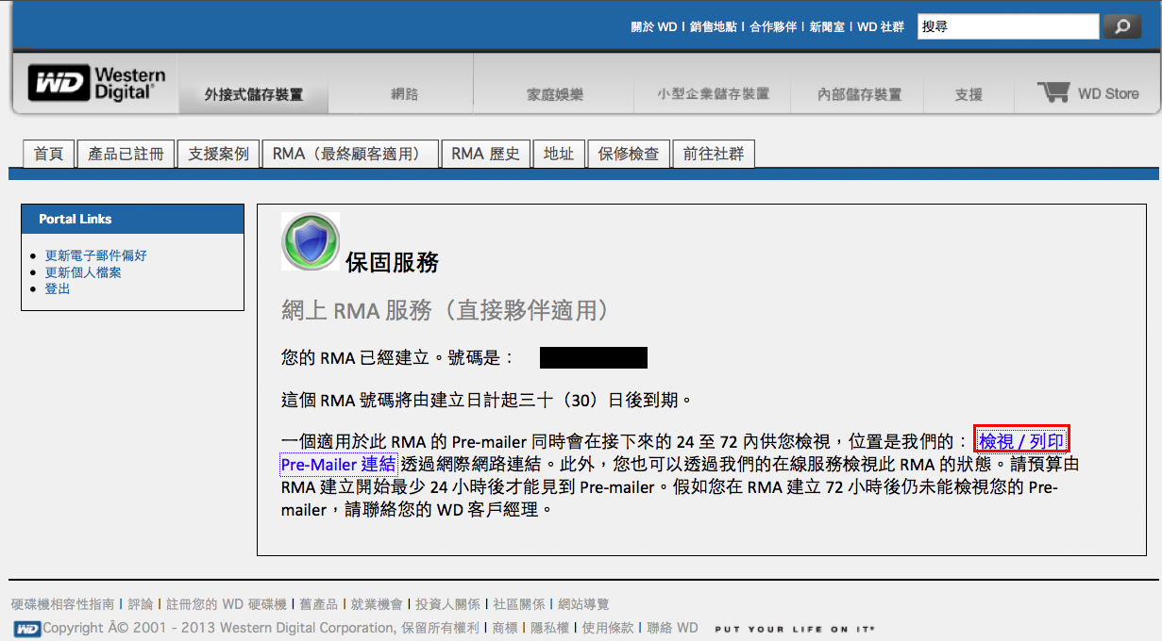Switch to 首頁 tab
The image size is (1162, 641).
pos(48,154)
